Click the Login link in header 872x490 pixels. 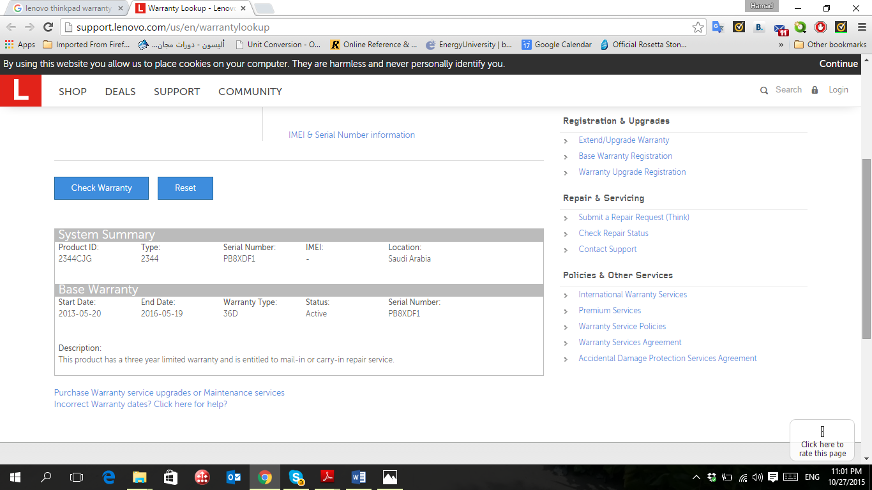pos(838,90)
